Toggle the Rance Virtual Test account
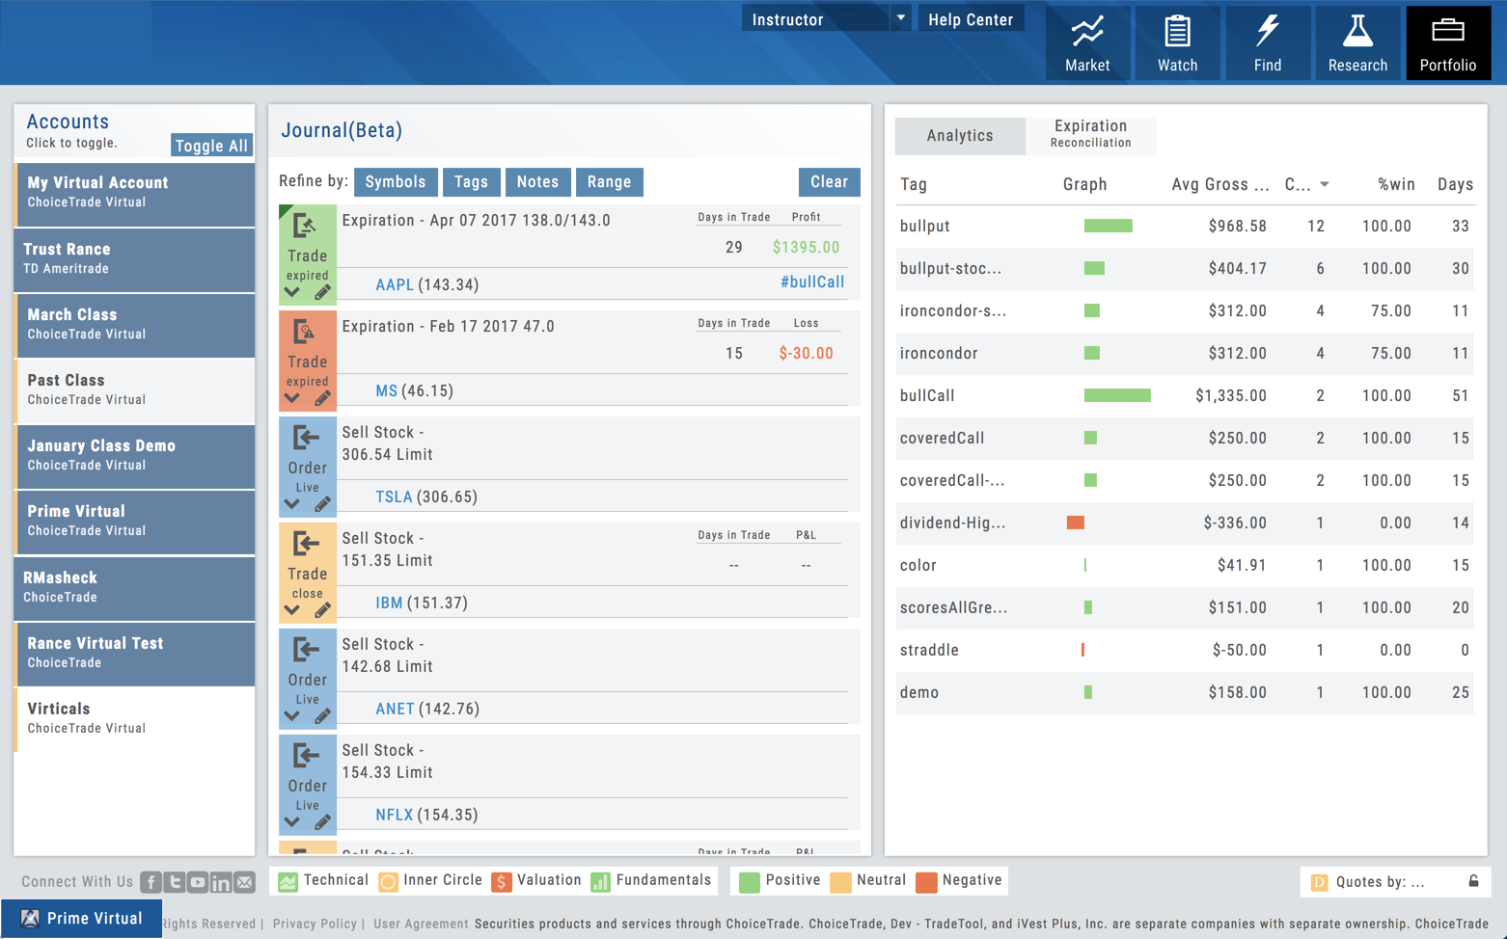The width and height of the screenshot is (1507, 939). click(134, 653)
